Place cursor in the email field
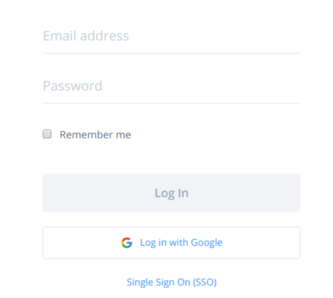The width and height of the screenshot is (333, 298). point(172,36)
